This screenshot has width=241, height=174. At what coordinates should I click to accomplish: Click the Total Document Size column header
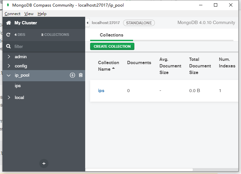tap(200, 66)
